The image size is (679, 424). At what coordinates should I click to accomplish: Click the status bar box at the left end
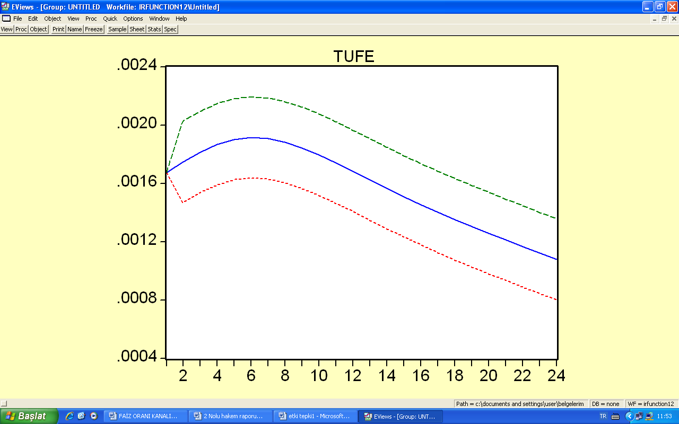(4, 404)
